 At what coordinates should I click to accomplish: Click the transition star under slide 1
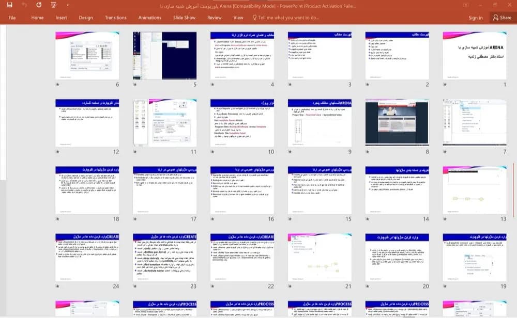445,85
